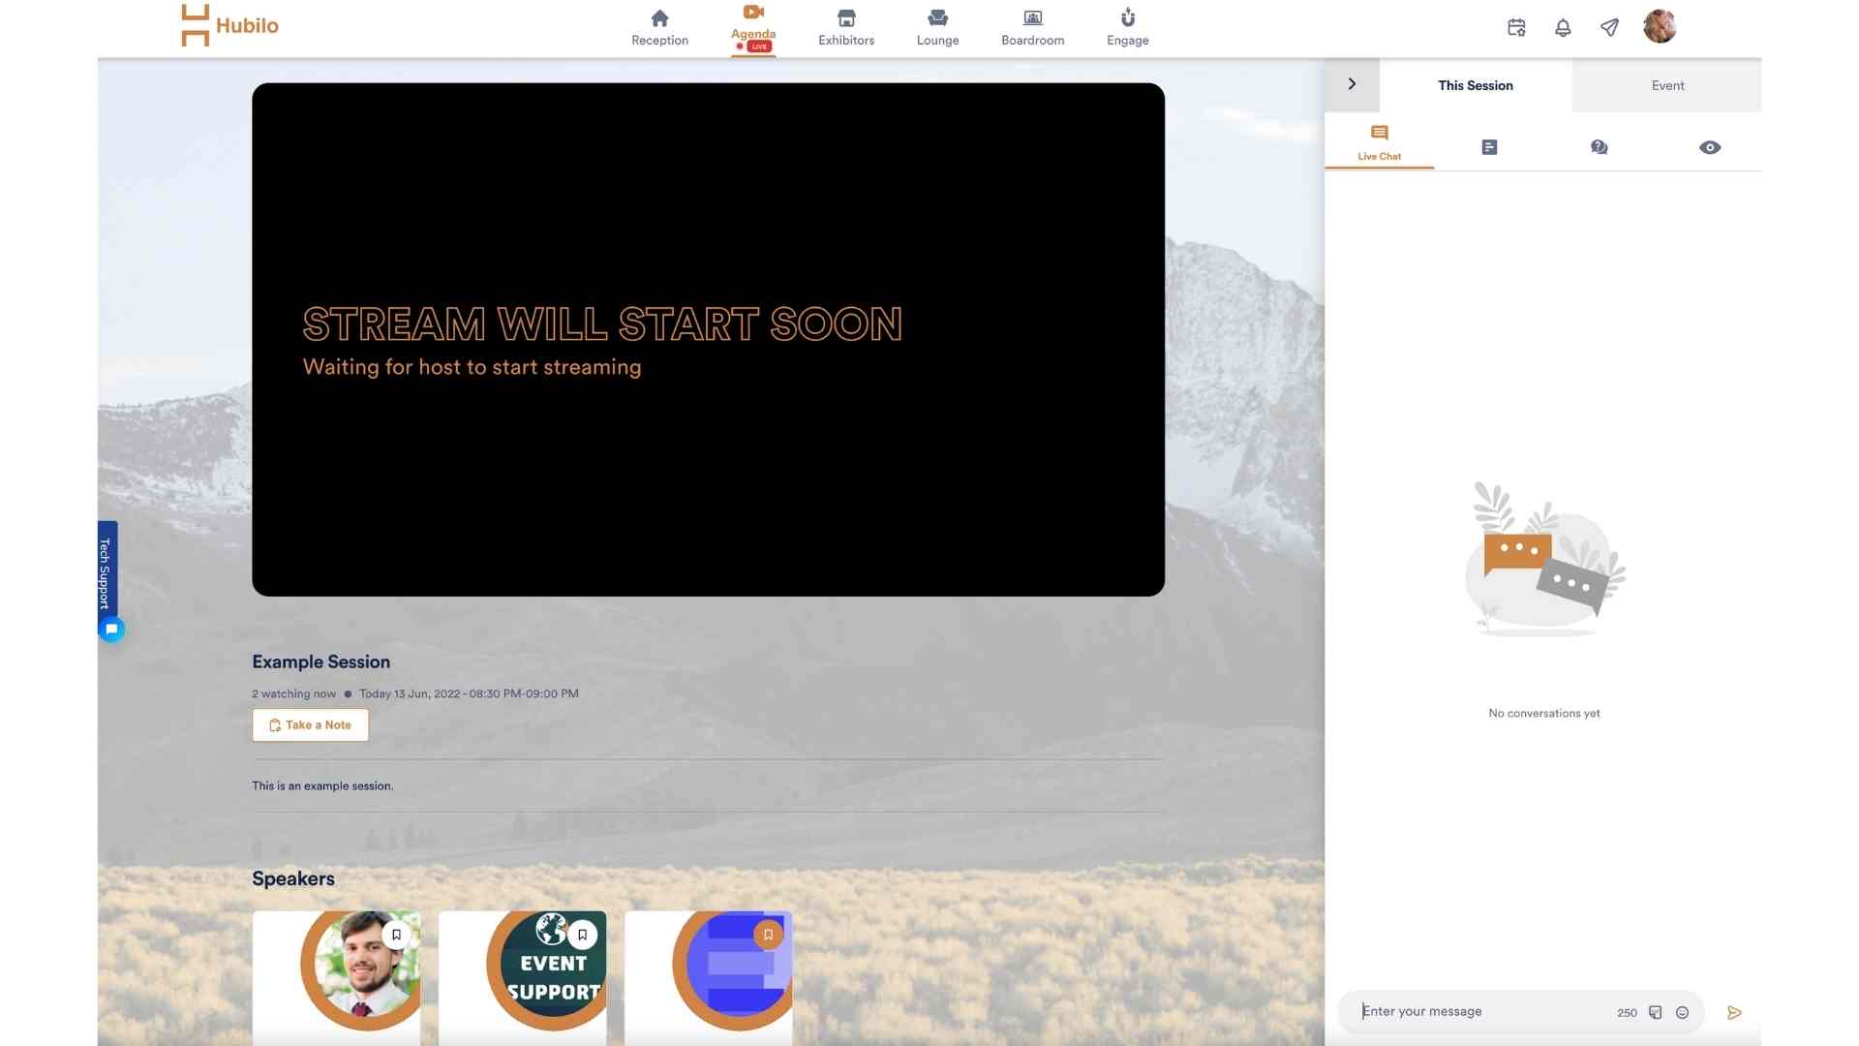Open the Reception home page
Screen dimensions: 1859x1046
[659, 27]
